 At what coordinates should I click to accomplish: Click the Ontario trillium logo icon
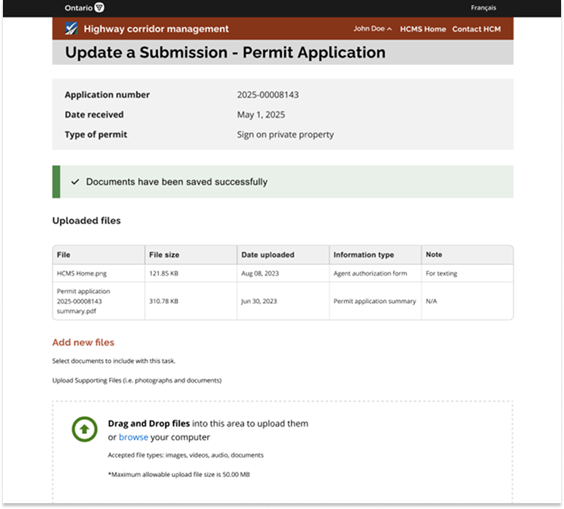tap(99, 7)
